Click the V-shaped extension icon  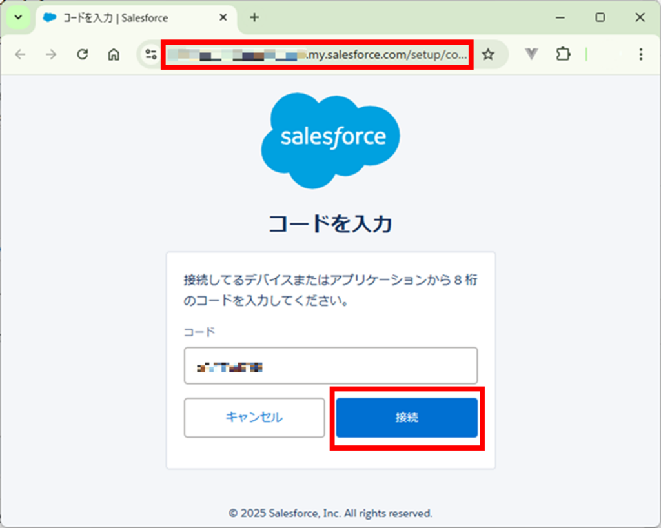[x=531, y=55]
